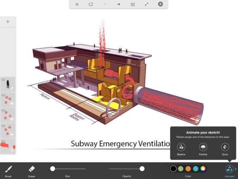Add a new layer with plus button
Viewport: 238px width, 179px height.
pos(8,22)
